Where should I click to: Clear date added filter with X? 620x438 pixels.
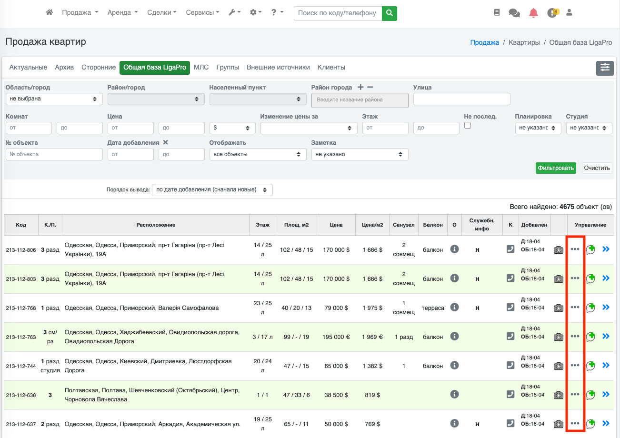(x=166, y=142)
